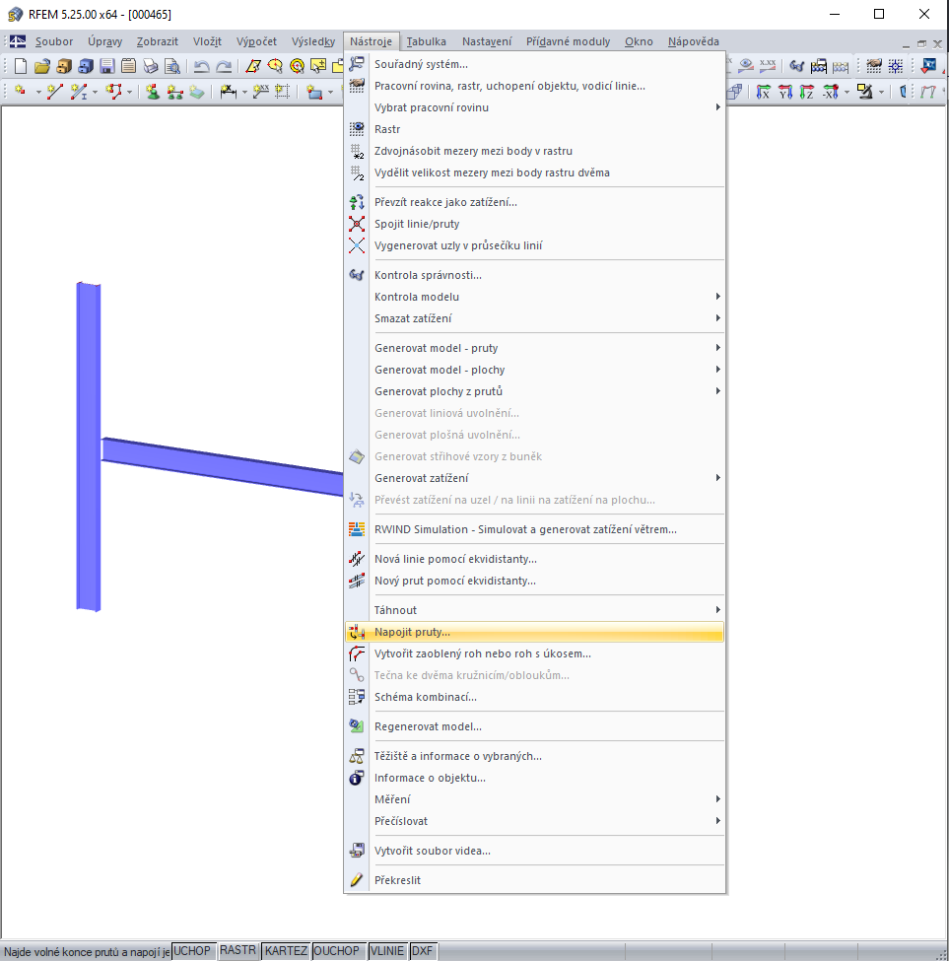This screenshot has height=961, width=949.
Task: Open dropdown arrow beside View against X icon
Action: [x=847, y=93]
